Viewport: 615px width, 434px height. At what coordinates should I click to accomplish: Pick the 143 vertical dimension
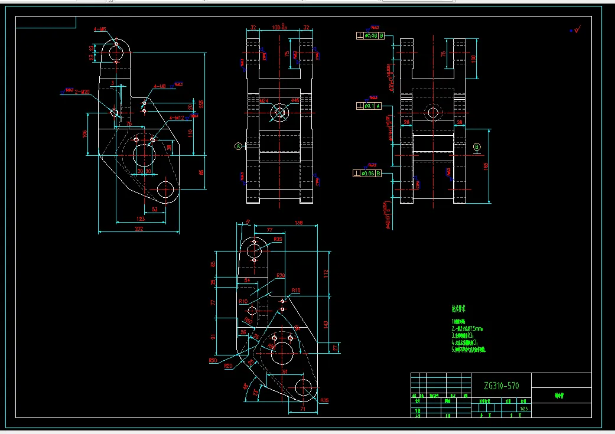(326, 325)
